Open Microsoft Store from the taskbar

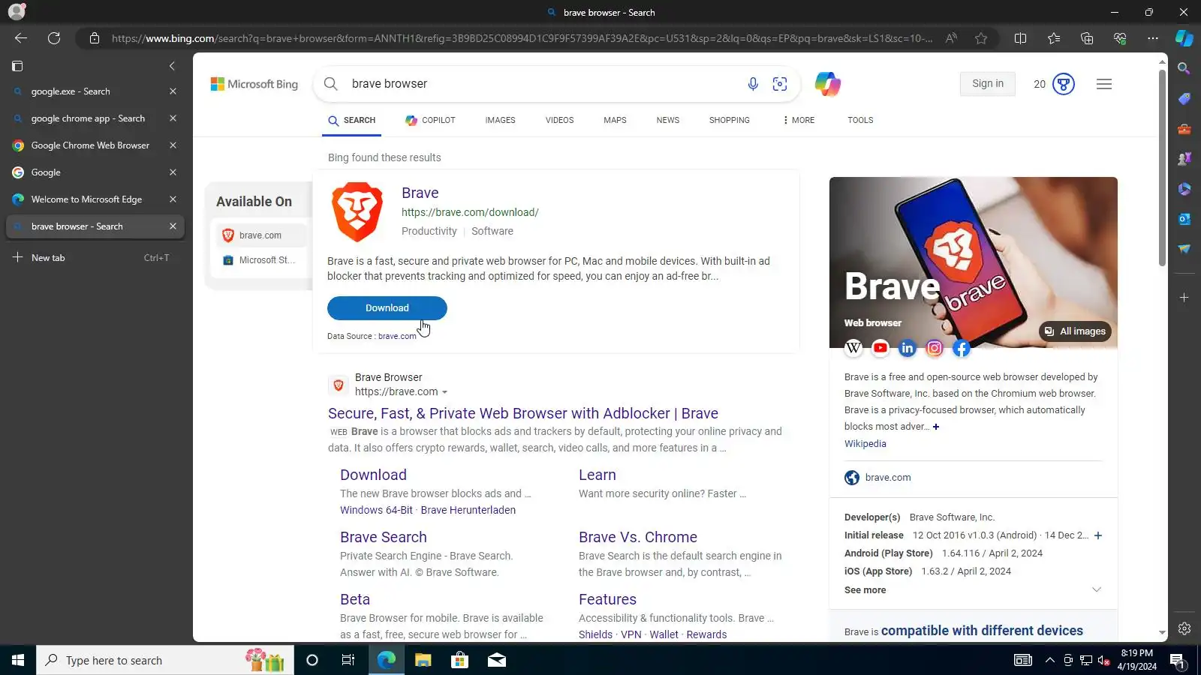pyautogui.click(x=459, y=660)
